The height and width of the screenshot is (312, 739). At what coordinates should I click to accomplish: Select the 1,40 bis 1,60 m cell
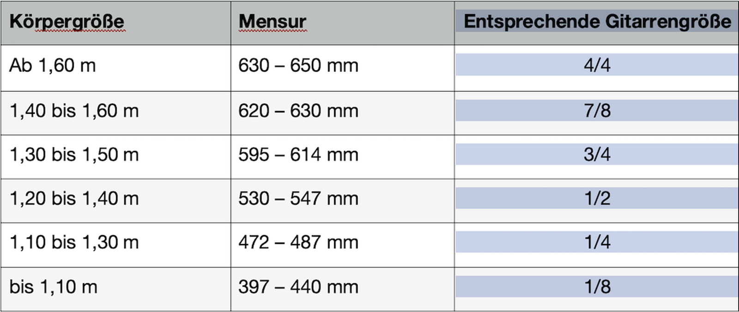click(x=74, y=111)
